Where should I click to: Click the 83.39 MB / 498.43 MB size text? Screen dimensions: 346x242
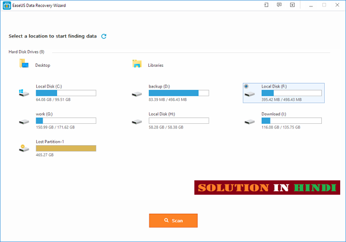point(168,100)
